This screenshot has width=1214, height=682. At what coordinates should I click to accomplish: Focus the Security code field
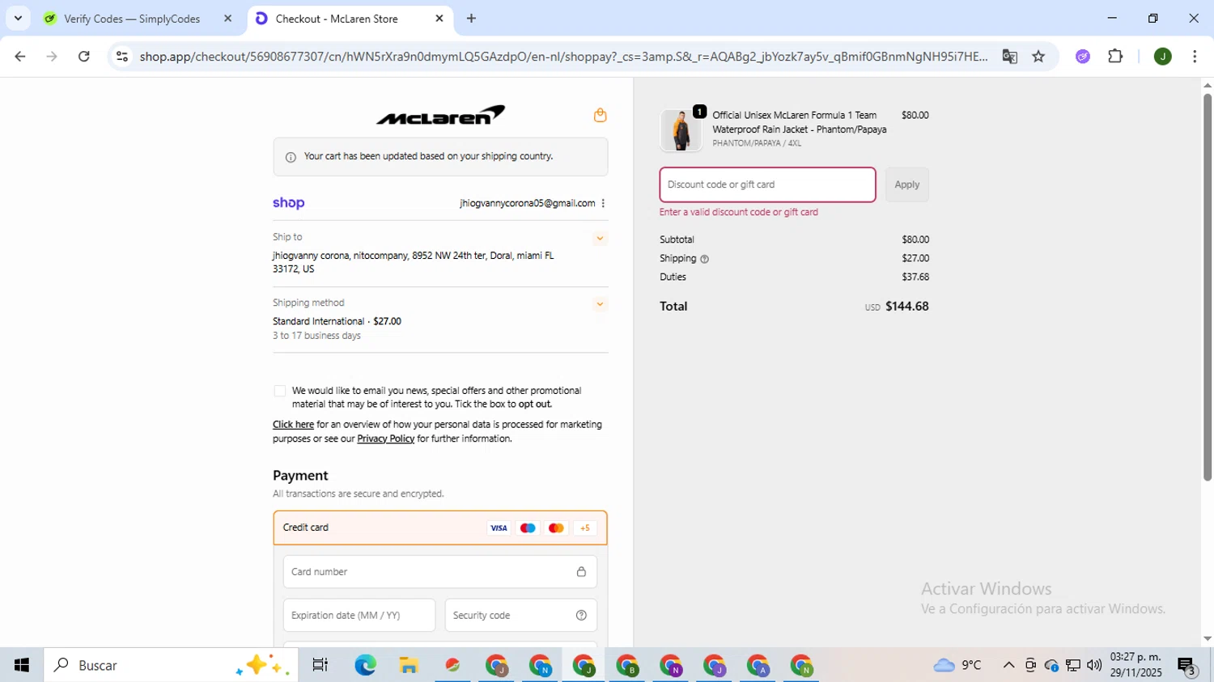[521, 616]
